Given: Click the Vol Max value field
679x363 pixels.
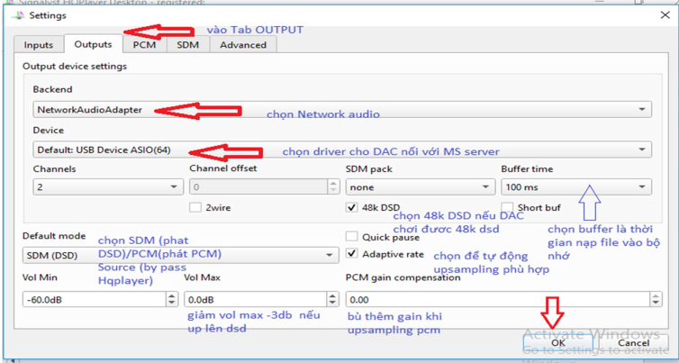Looking at the screenshot, I should tap(256, 299).
